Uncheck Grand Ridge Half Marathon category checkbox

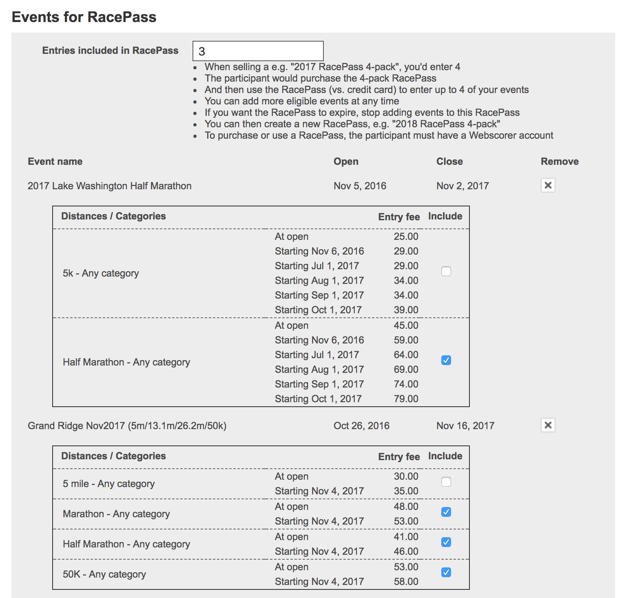[x=446, y=542]
